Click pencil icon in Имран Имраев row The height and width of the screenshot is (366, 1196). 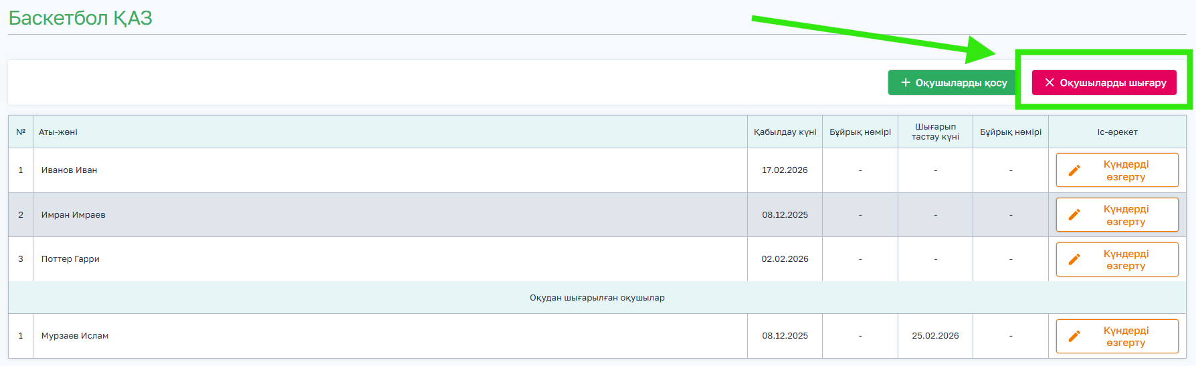tap(1074, 215)
